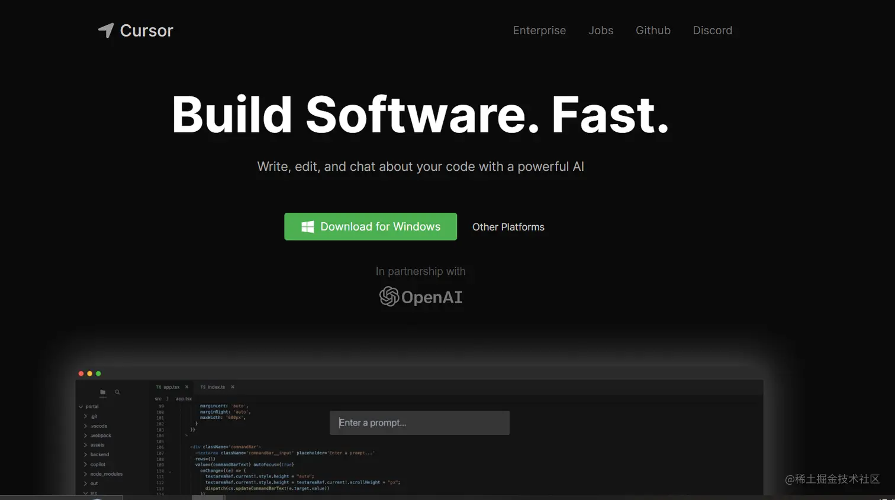Click the OpenAI knot logo
895x500 pixels.
(389, 297)
